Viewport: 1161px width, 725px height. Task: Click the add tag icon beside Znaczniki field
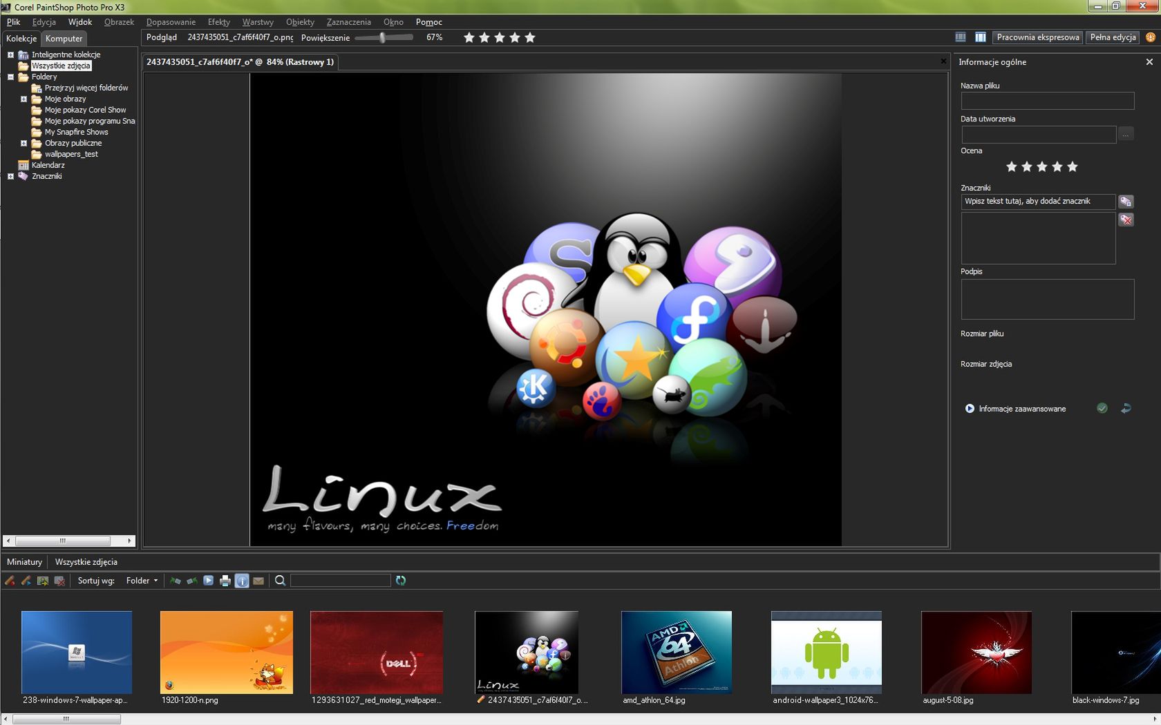(1126, 202)
